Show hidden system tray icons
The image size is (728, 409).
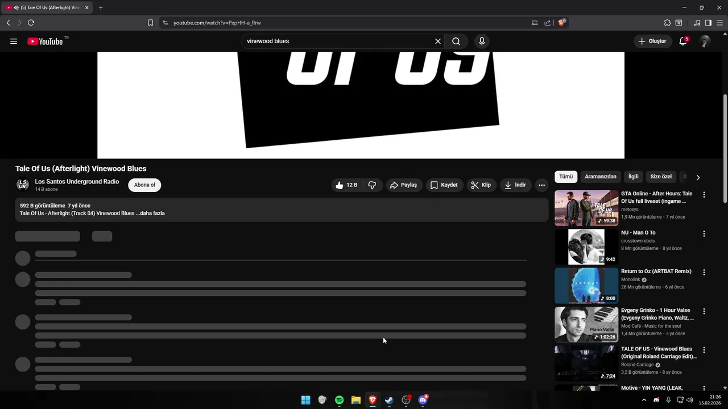(x=644, y=400)
